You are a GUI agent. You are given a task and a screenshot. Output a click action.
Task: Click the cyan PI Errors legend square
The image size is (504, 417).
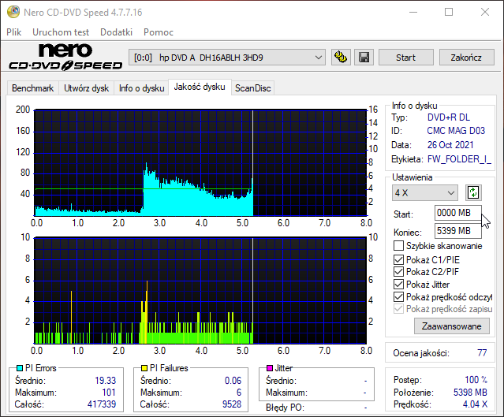tap(20, 368)
